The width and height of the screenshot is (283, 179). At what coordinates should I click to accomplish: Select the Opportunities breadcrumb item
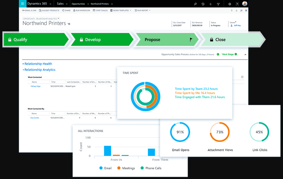78,4
